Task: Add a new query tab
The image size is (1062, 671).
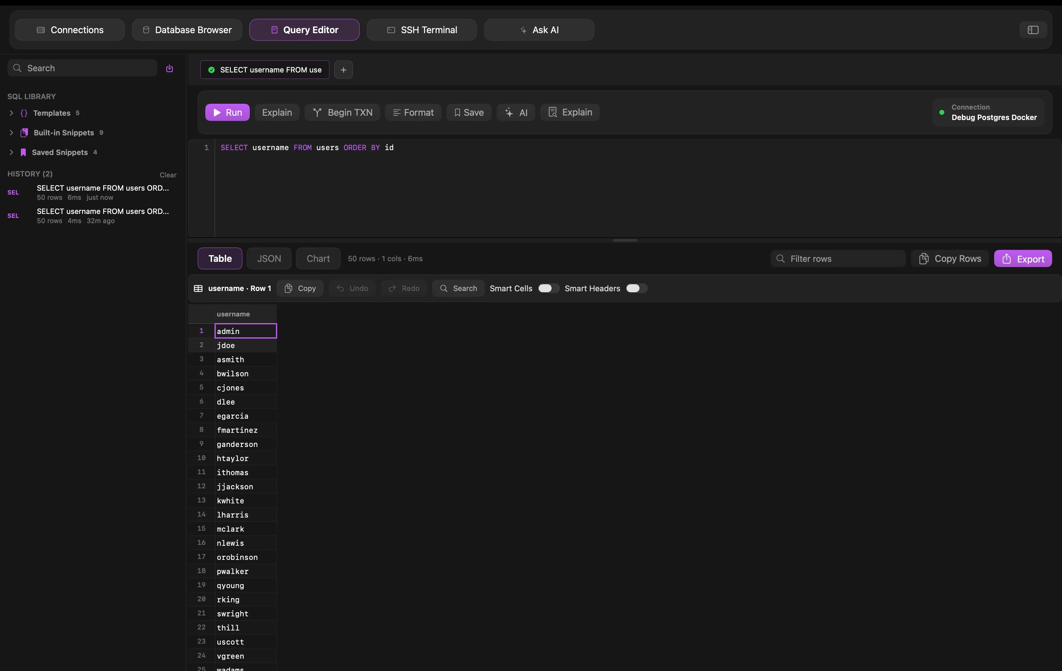Action: point(344,70)
